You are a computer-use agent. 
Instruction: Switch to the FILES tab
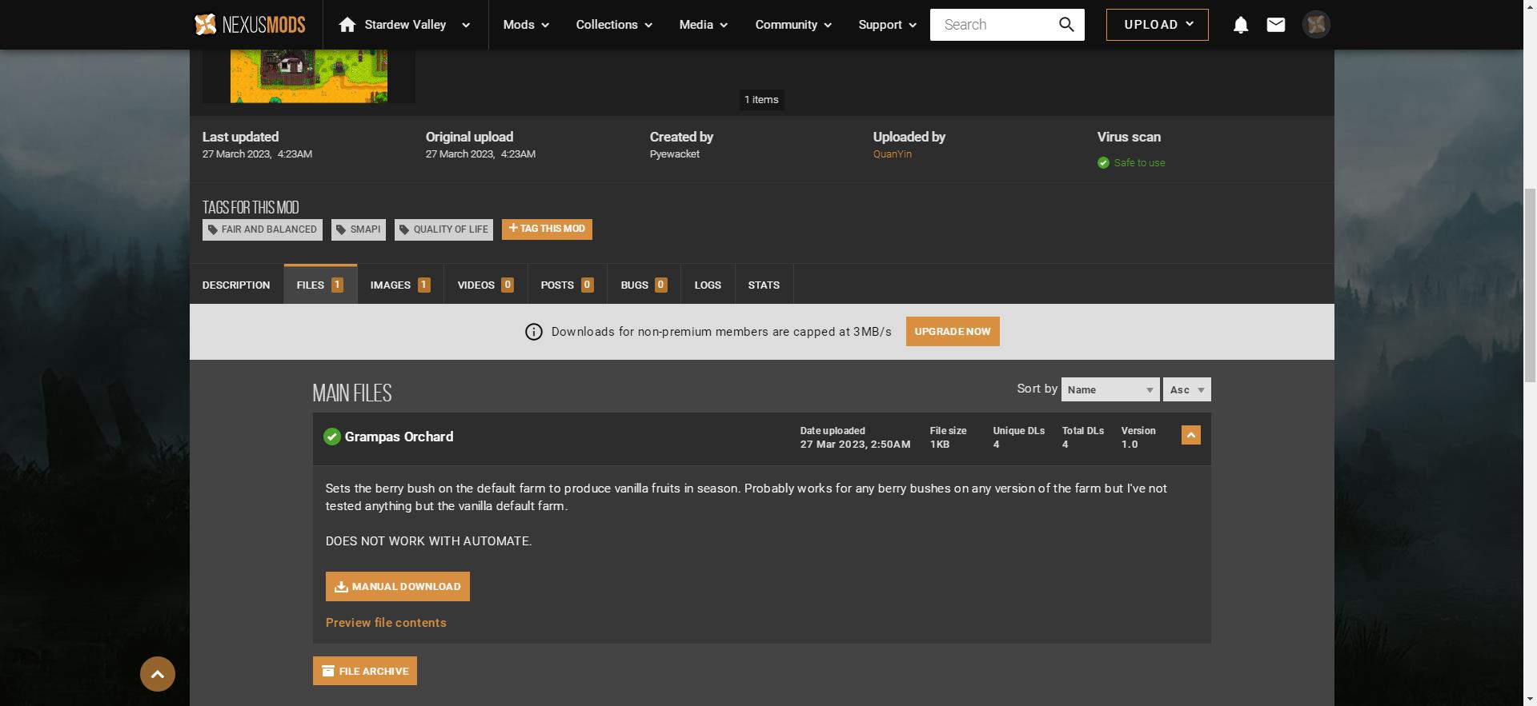(320, 285)
